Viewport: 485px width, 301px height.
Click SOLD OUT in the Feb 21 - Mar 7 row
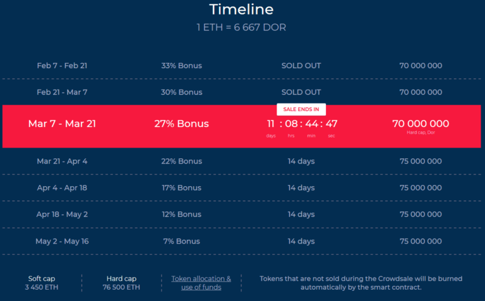(301, 92)
